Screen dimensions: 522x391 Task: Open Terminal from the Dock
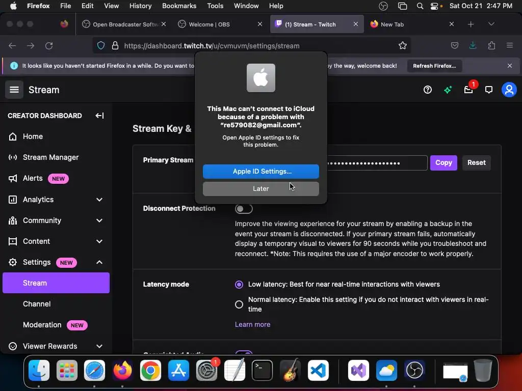point(263,370)
